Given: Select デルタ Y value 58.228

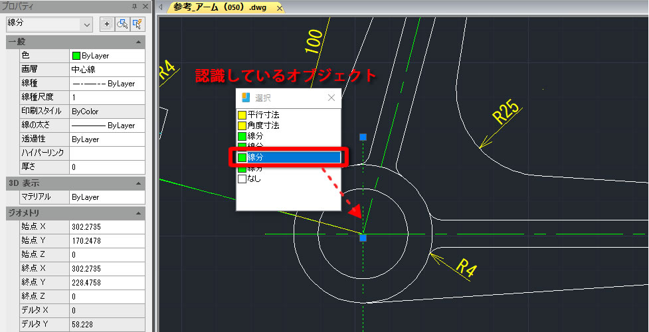Looking at the screenshot, I should 107,324.
